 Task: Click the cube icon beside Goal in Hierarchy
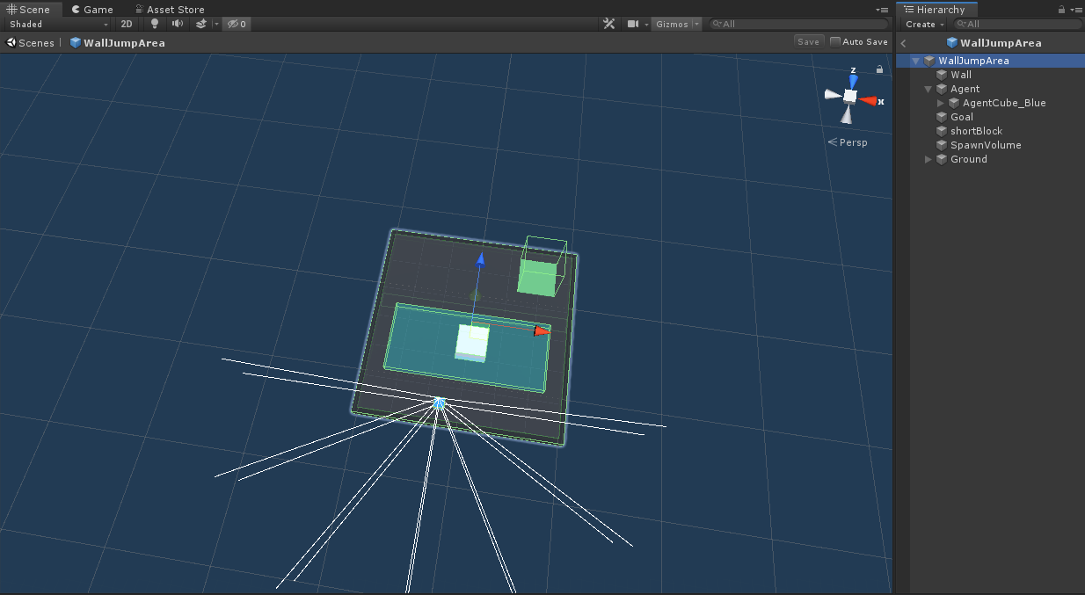pyautogui.click(x=942, y=117)
